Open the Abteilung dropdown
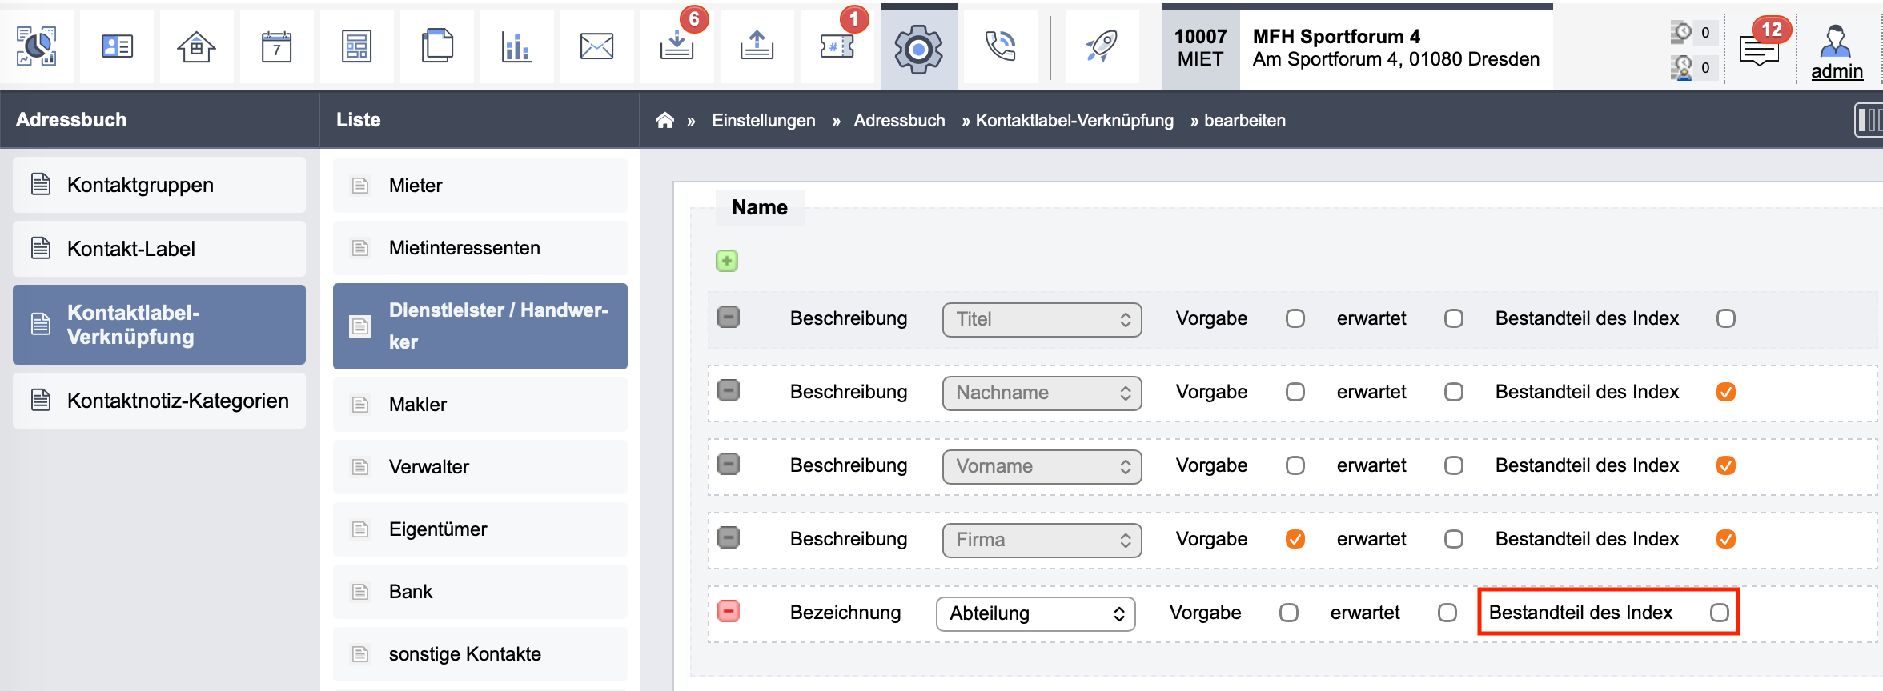Image resolution: width=1883 pixels, height=691 pixels. pyautogui.click(x=1036, y=613)
